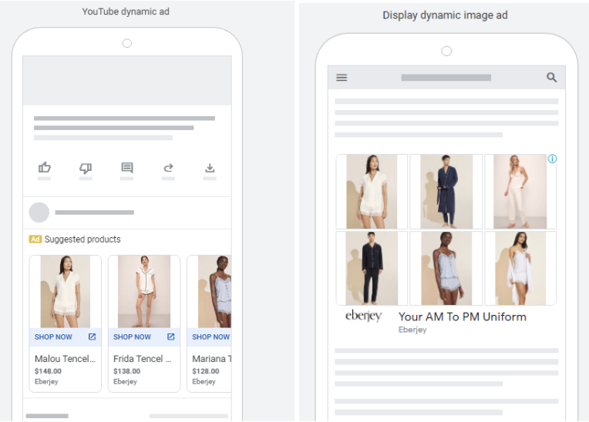The width and height of the screenshot is (589, 422).
Task: Open external link icon on Malou card
Action: [x=92, y=337]
